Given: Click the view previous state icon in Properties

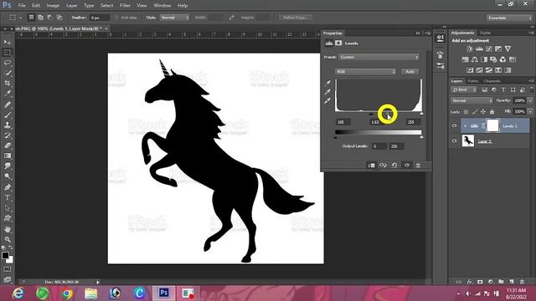Looking at the screenshot, I should tap(383, 166).
